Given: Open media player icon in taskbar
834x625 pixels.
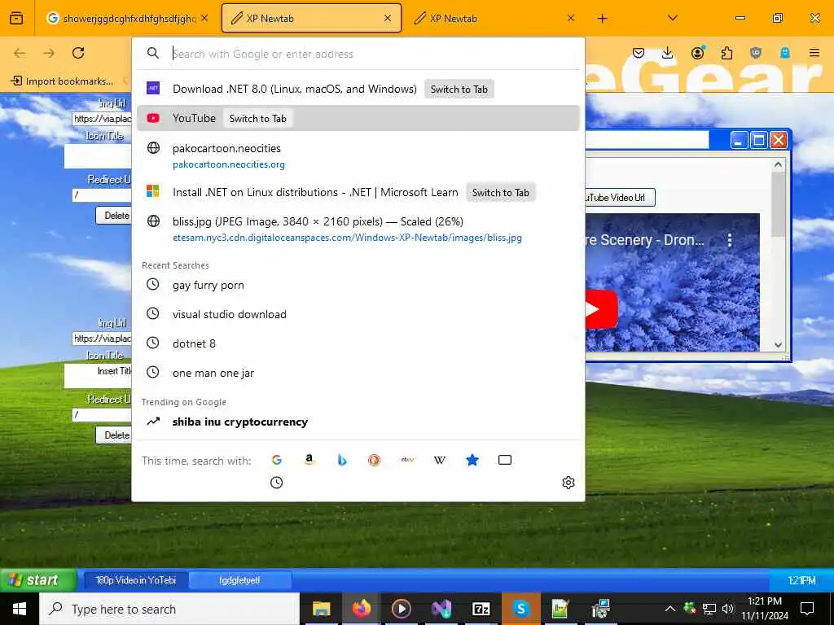Looking at the screenshot, I should pyautogui.click(x=401, y=609).
